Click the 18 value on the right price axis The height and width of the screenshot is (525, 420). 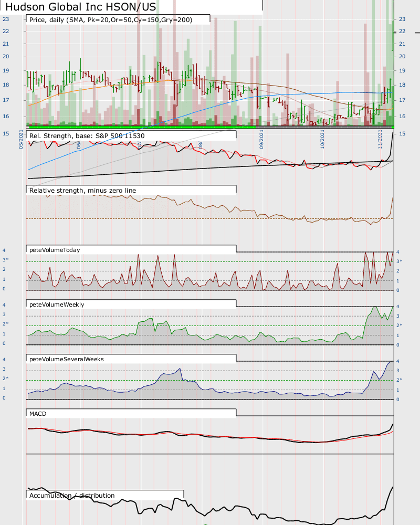tap(402, 85)
